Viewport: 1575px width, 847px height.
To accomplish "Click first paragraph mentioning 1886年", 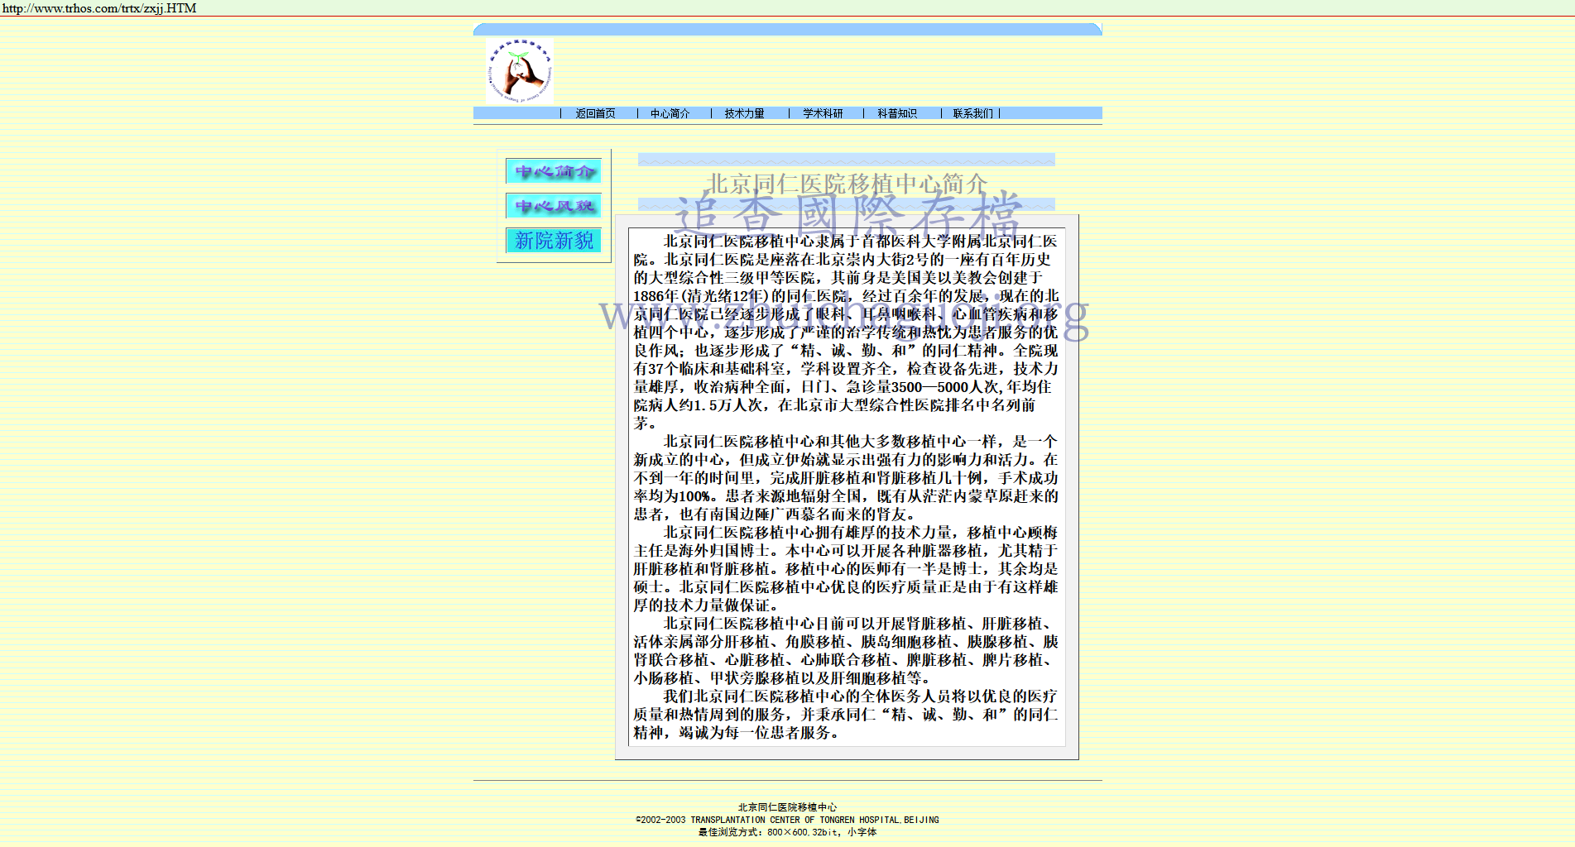I will pos(846,332).
